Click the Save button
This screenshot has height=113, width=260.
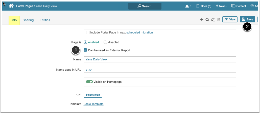247,19
